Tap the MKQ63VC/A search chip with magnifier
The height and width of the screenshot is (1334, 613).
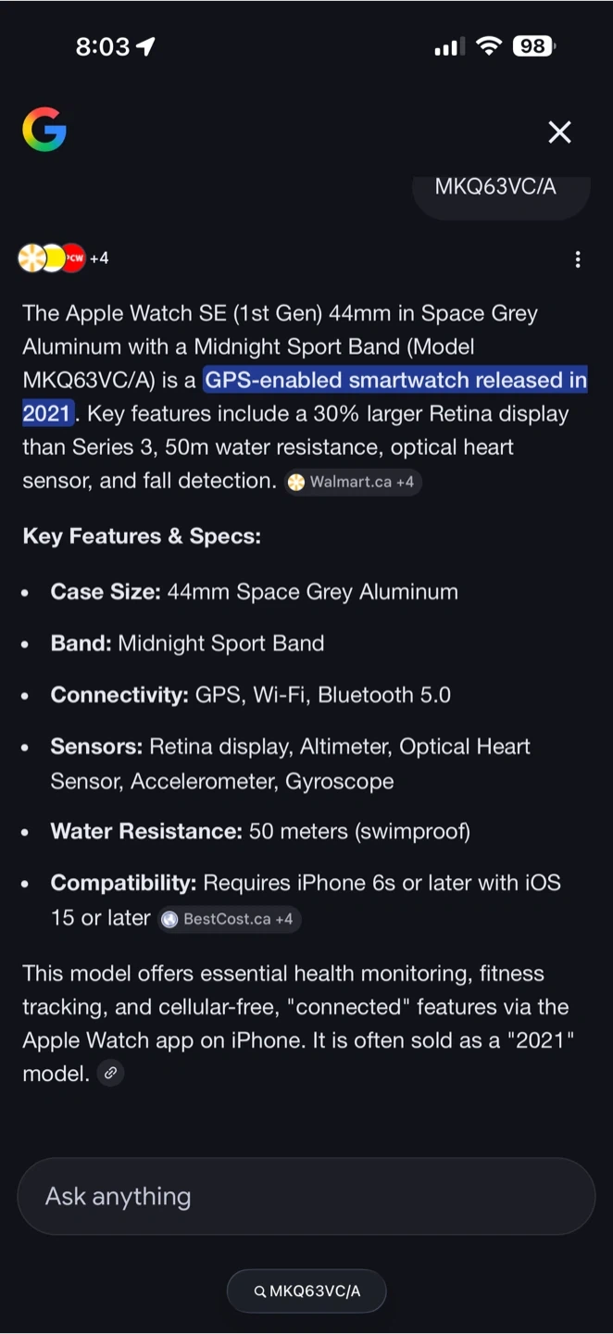point(306,1291)
